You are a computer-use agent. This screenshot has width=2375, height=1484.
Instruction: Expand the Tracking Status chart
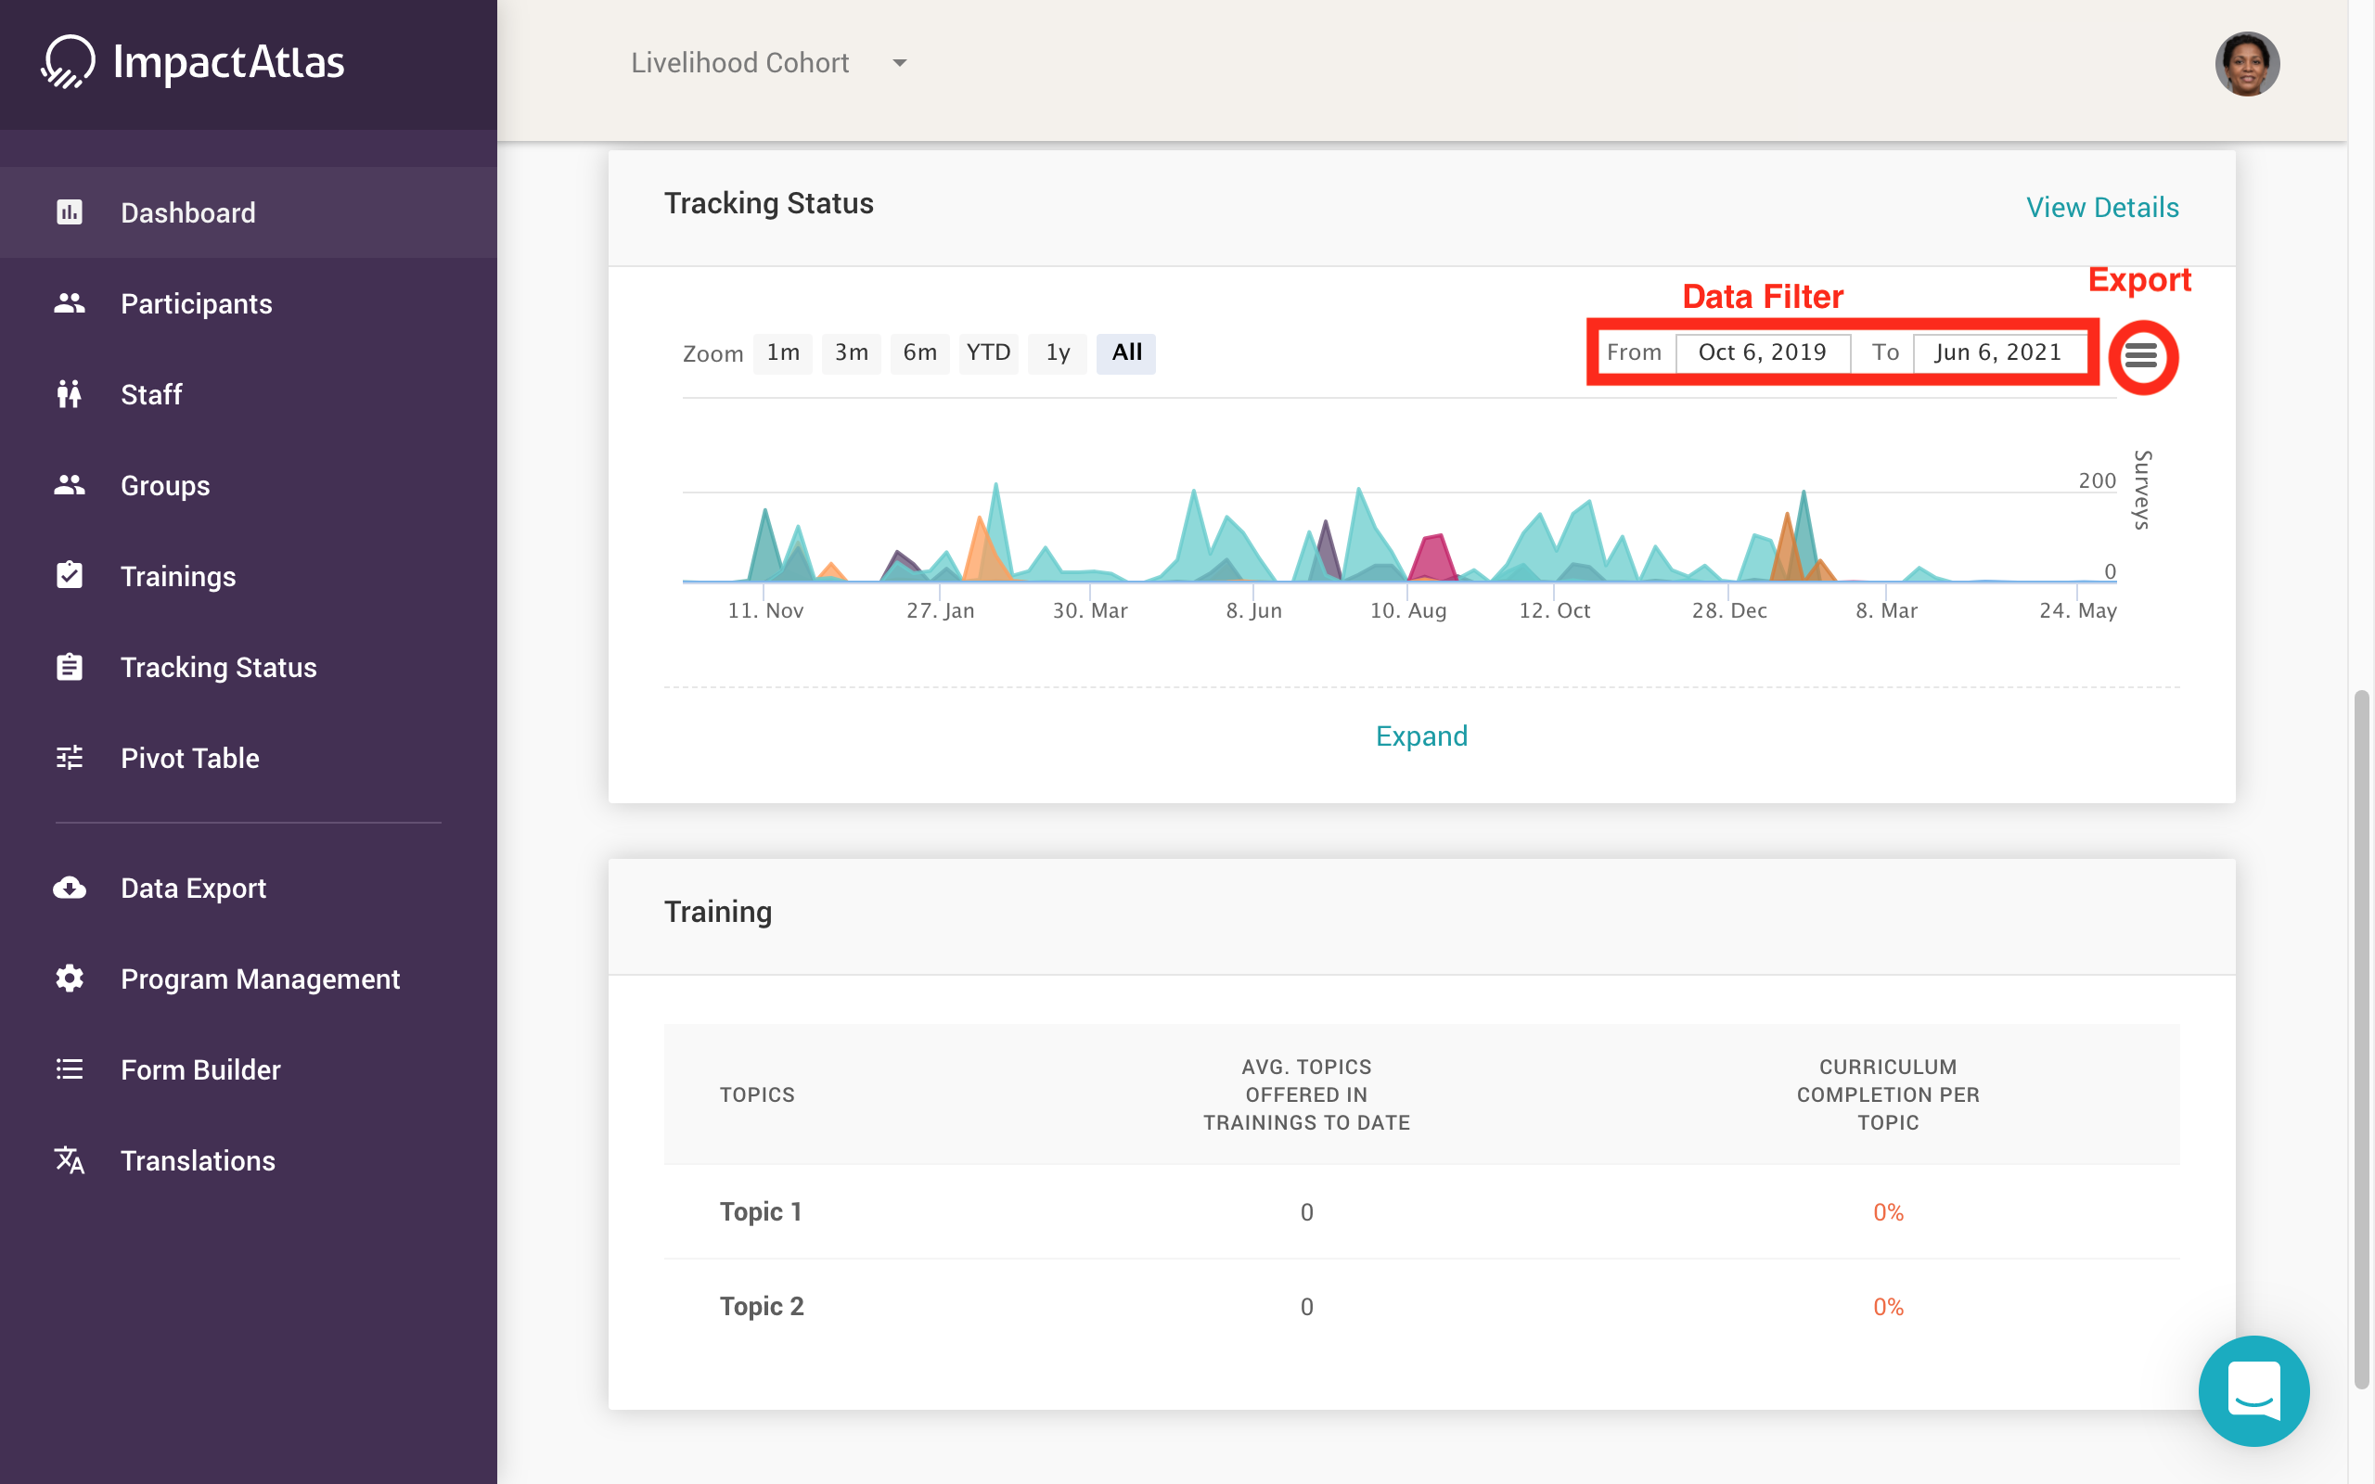[x=1421, y=736]
